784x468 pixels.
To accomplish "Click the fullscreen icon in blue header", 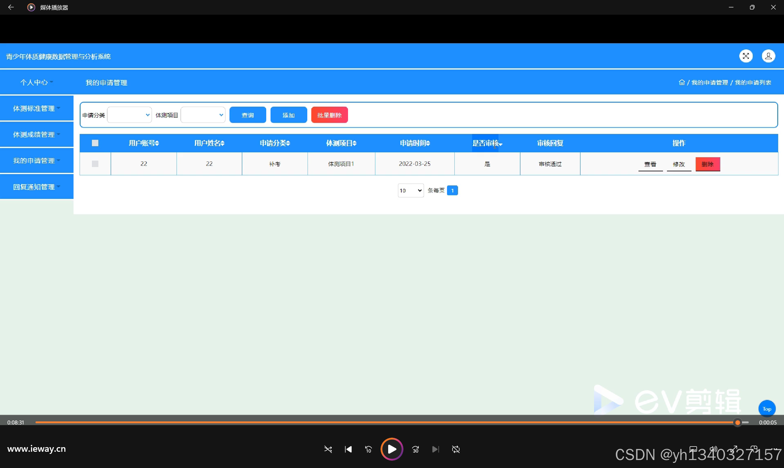I will point(745,56).
